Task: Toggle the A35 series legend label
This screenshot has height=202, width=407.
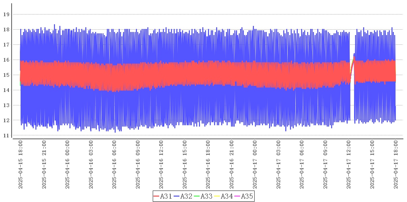Action: tap(247, 196)
